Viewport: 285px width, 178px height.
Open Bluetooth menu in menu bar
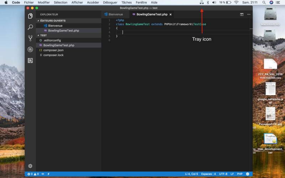tap(208, 2)
